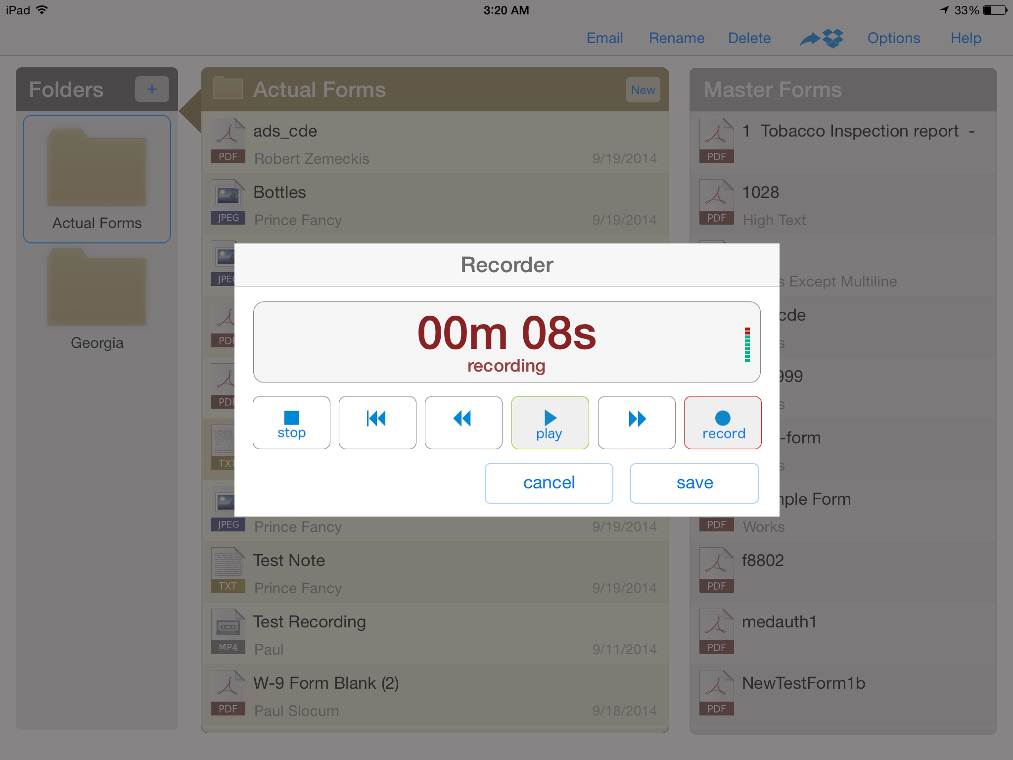
Task: Click cancel to discard the recording
Action: 550,482
